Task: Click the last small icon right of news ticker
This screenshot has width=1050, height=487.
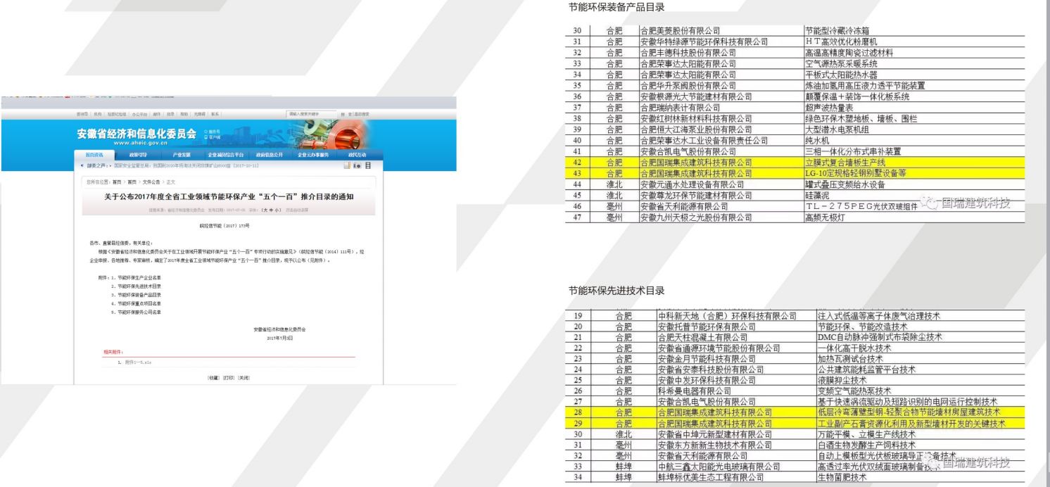Action: click(x=368, y=165)
